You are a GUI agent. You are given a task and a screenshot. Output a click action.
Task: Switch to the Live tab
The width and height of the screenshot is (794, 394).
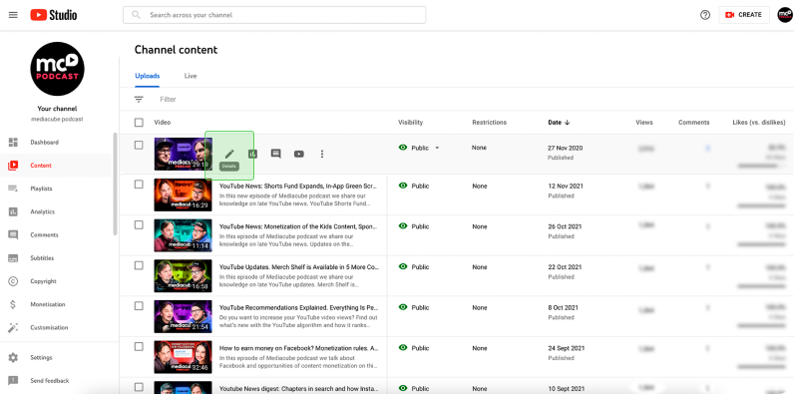click(x=191, y=76)
